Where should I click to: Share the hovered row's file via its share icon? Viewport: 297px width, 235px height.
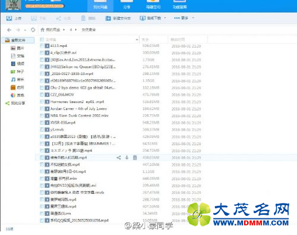point(119,158)
